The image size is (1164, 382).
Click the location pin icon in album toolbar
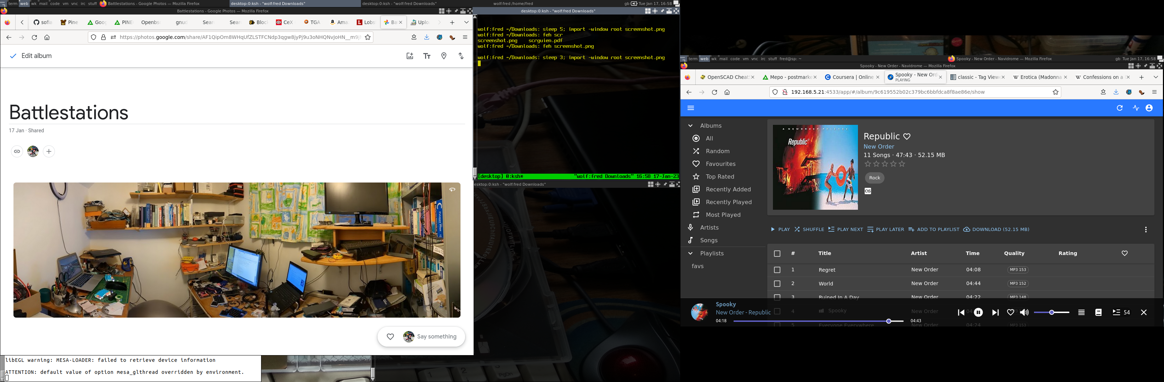[444, 56]
